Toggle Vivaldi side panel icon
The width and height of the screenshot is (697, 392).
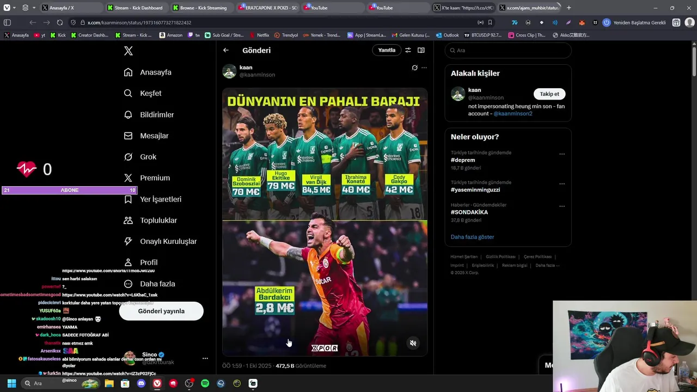(7, 22)
